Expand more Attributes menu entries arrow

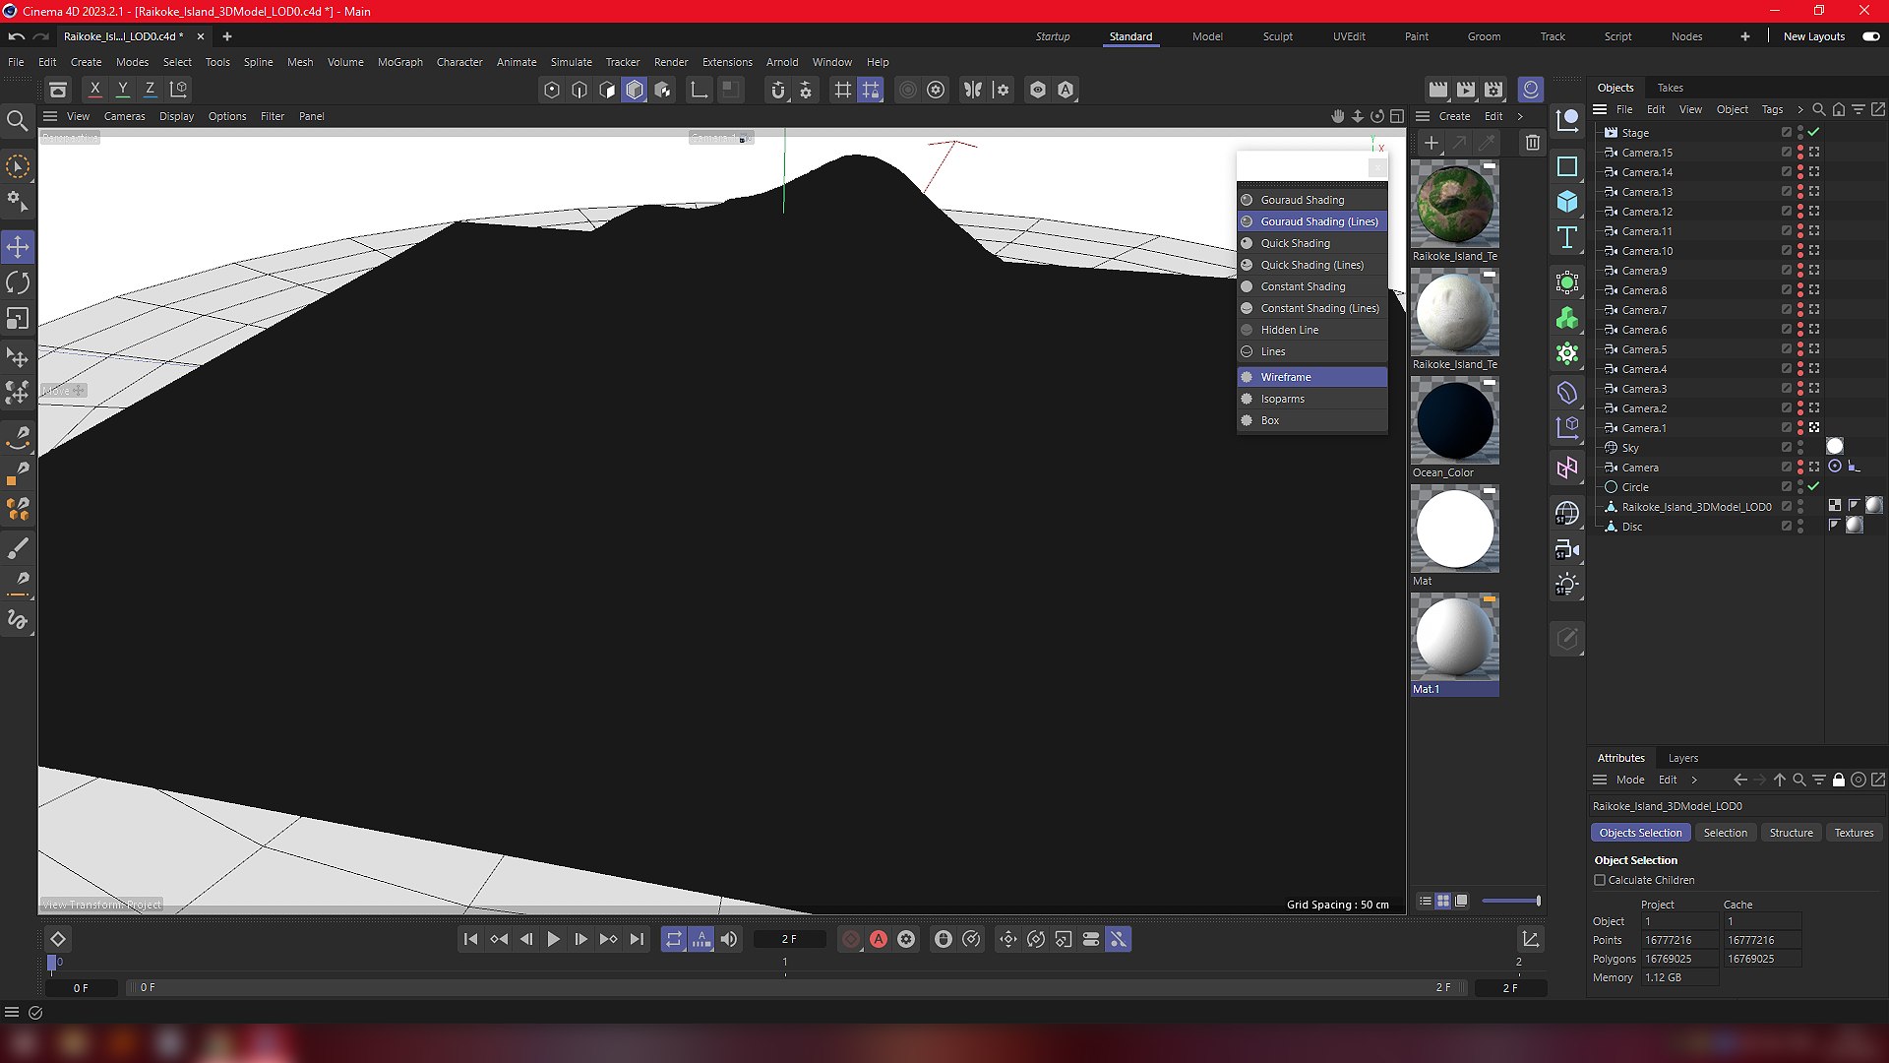[x=1694, y=780]
